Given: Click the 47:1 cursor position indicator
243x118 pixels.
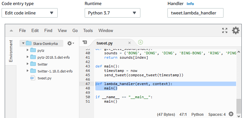Looking at the screenshot, I should 183,115.
